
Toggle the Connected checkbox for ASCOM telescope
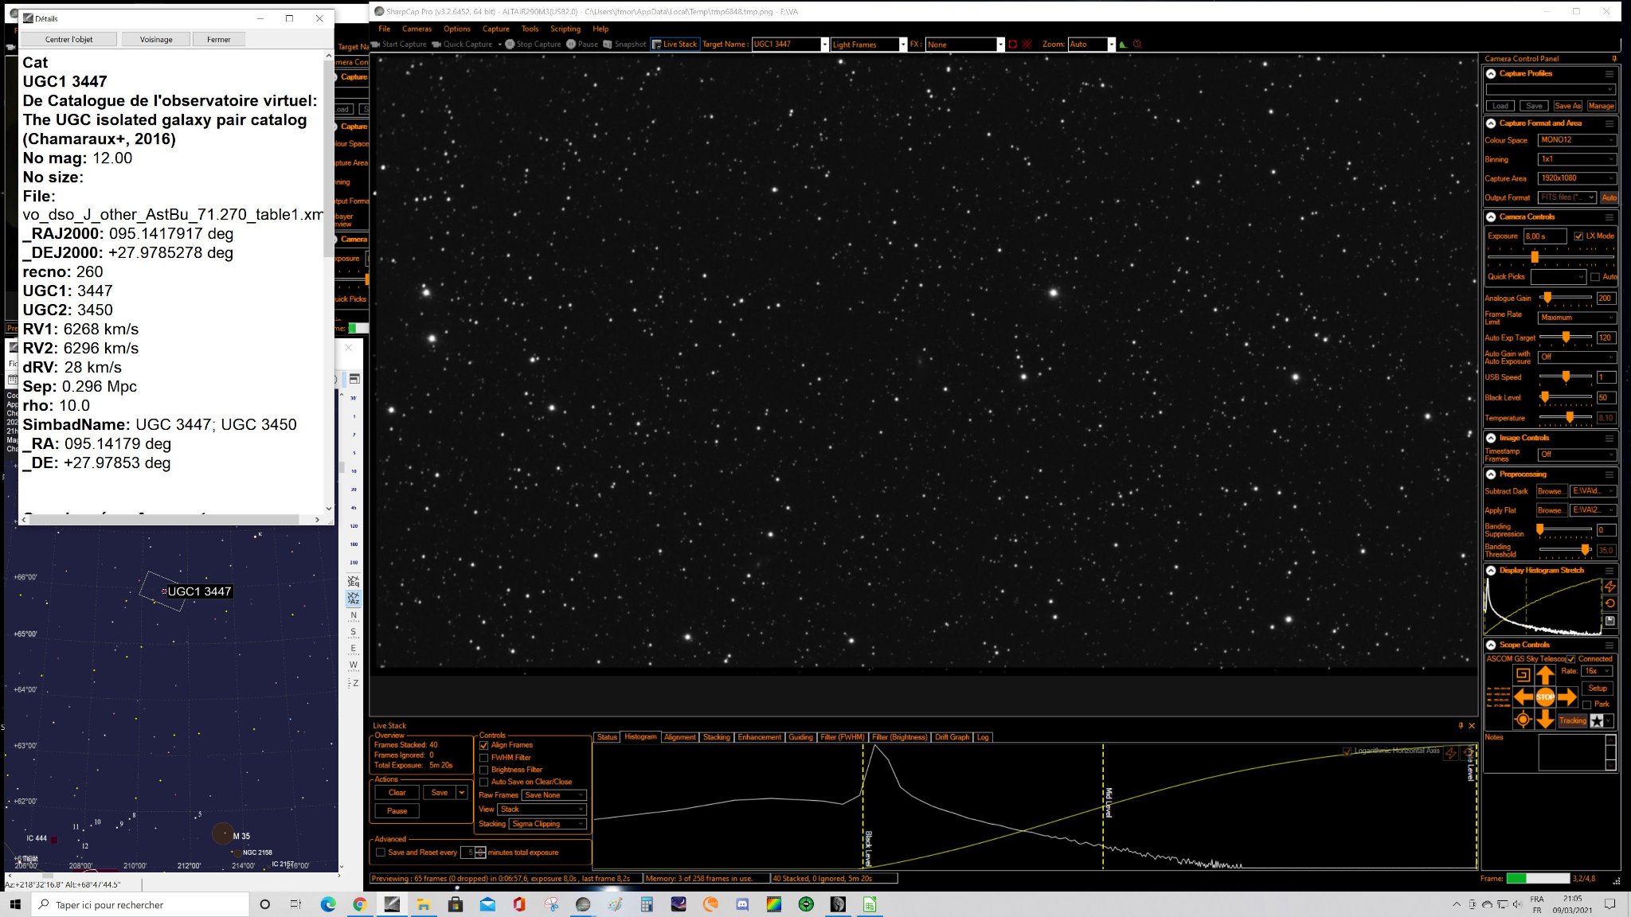(x=1571, y=659)
